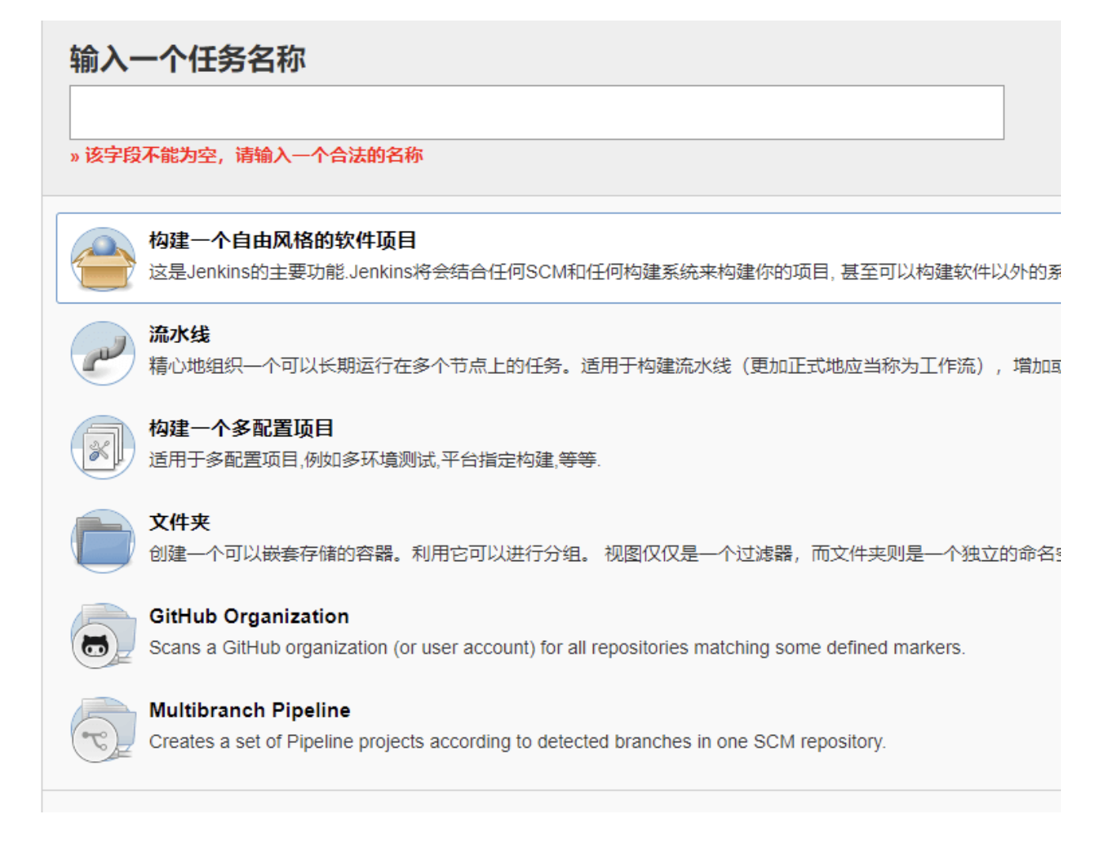This screenshot has width=1110, height=863.
Task: Click description 适用于多配置项目,例如多环境测试
Action: pos(375,460)
